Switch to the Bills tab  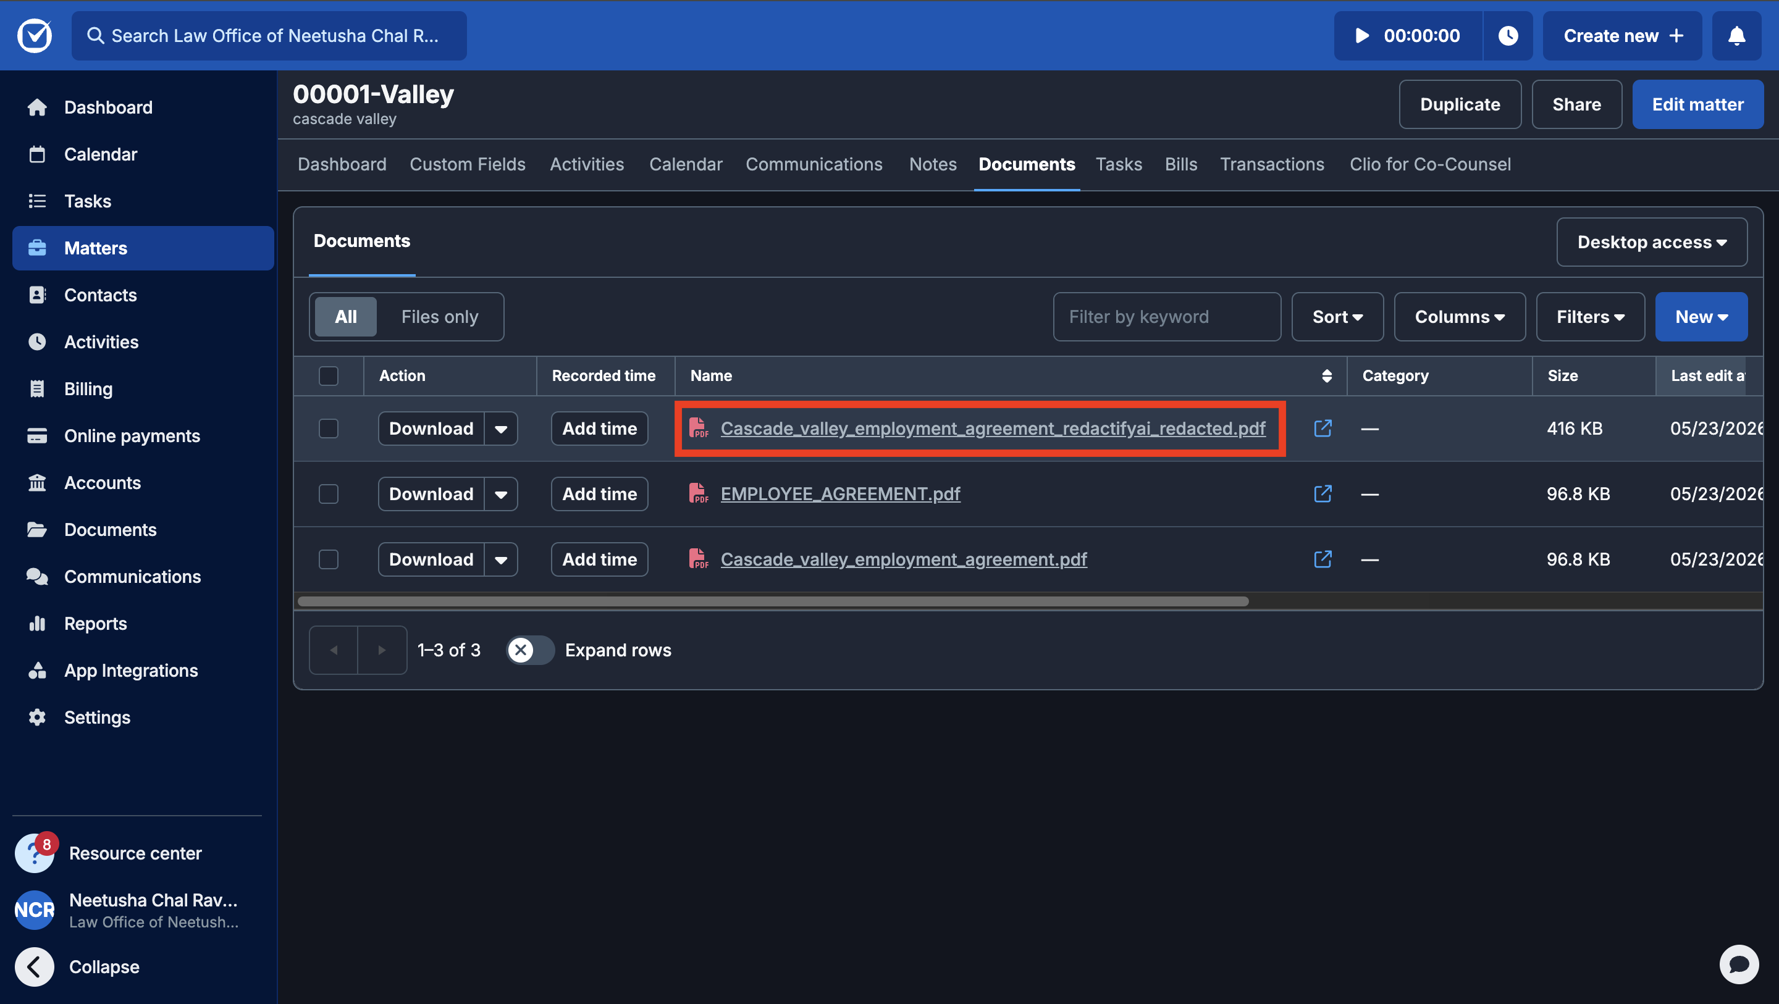coord(1180,164)
